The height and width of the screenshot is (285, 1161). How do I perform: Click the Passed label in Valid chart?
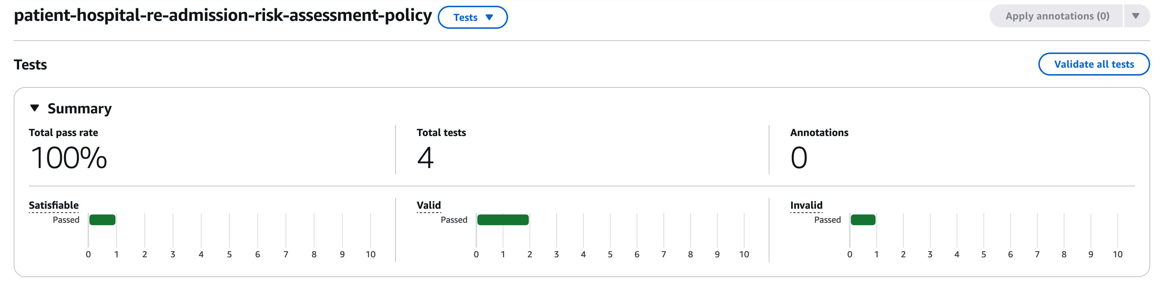click(454, 220)
